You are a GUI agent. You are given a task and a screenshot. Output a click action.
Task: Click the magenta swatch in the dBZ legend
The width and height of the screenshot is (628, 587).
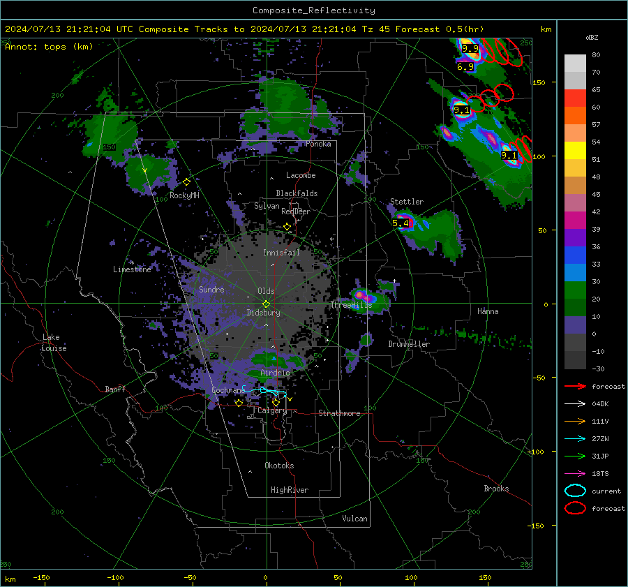(575, 221)
